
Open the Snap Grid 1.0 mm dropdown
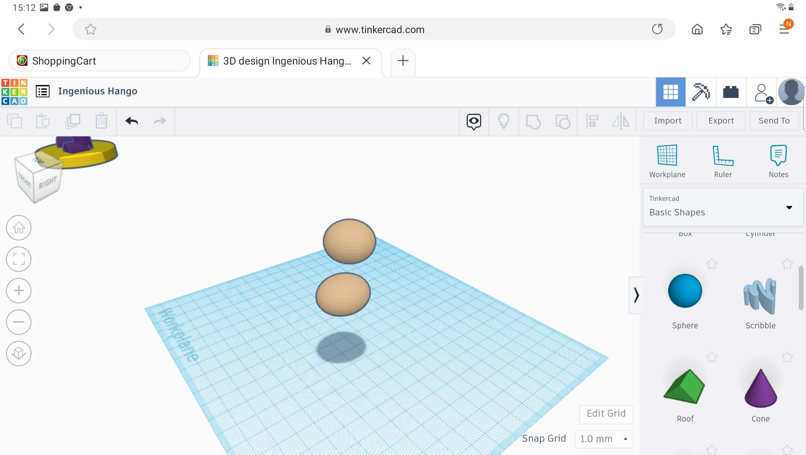tap(604, 439)
